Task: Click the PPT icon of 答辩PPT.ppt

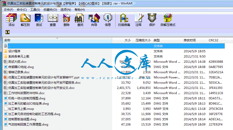Action: point(6,77)
